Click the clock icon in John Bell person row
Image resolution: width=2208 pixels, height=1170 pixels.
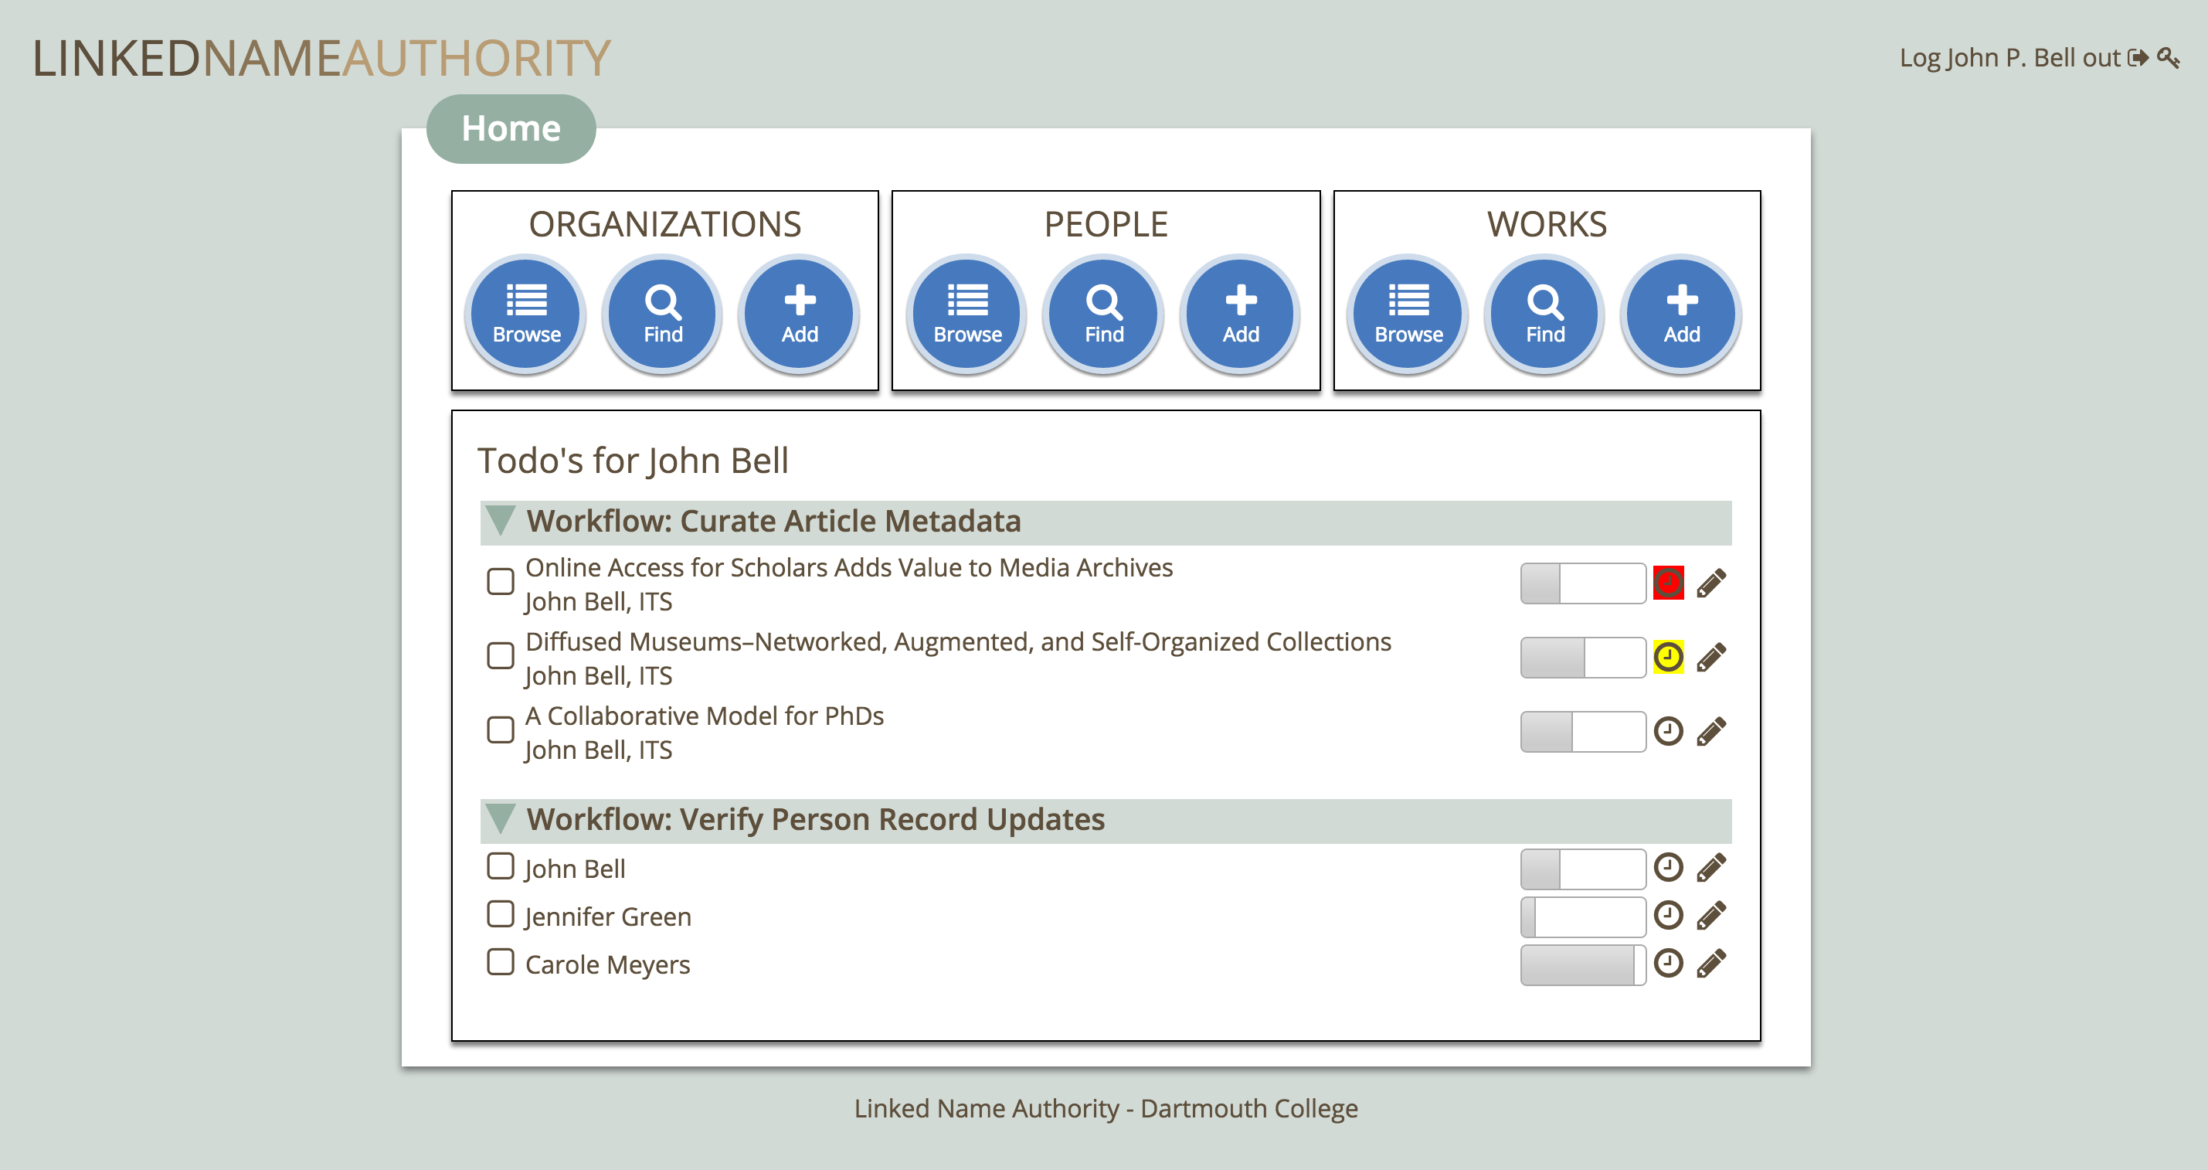(1668, 867)
